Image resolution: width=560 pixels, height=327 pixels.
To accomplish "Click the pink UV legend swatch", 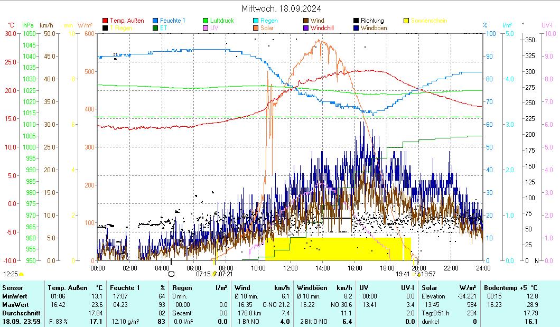I will pos(206,28).
